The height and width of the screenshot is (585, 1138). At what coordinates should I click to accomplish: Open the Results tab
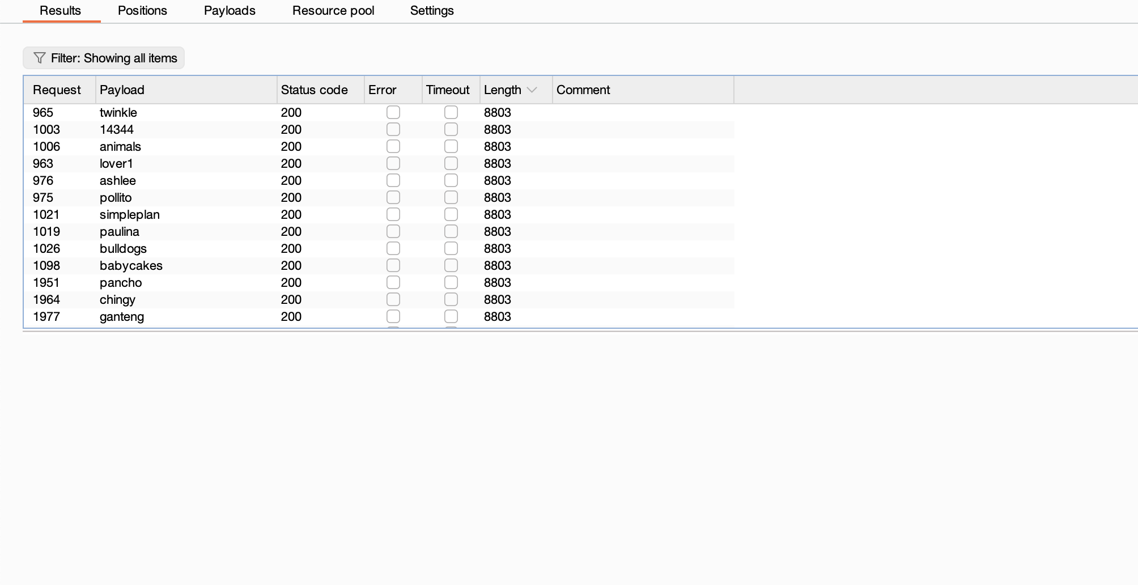pyautogui.click(x=61, y=11)
